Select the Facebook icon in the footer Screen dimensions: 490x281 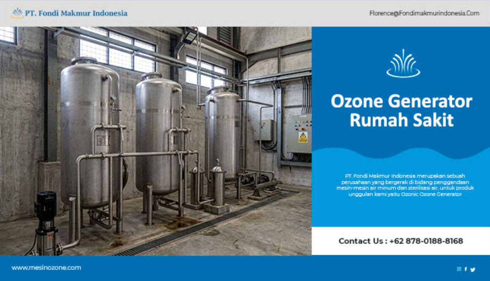[x=466, y=269]
